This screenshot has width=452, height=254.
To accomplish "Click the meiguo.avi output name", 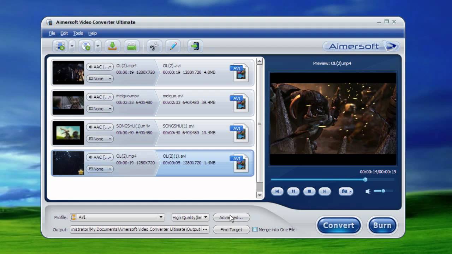I will pyautogui.click(x=173, y=96).
